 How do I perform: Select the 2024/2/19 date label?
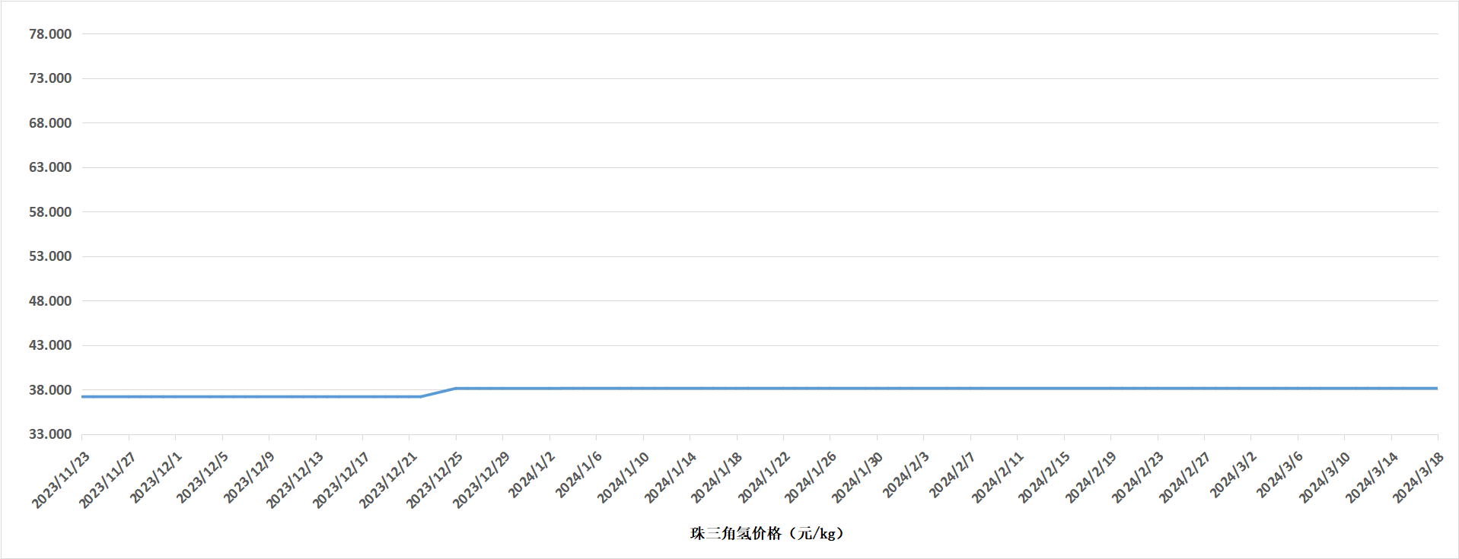pyautogui.click(x=1091, y=477)
